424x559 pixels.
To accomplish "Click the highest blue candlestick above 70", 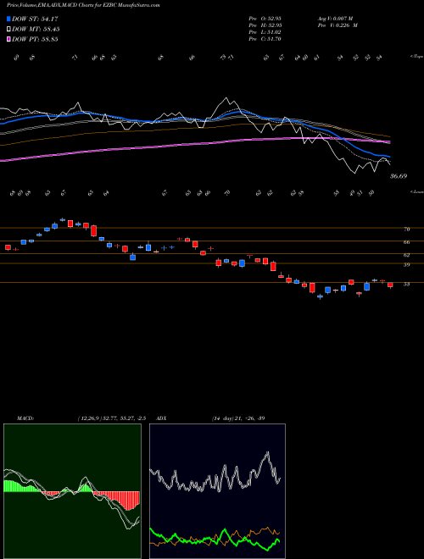I will [63, 219].
